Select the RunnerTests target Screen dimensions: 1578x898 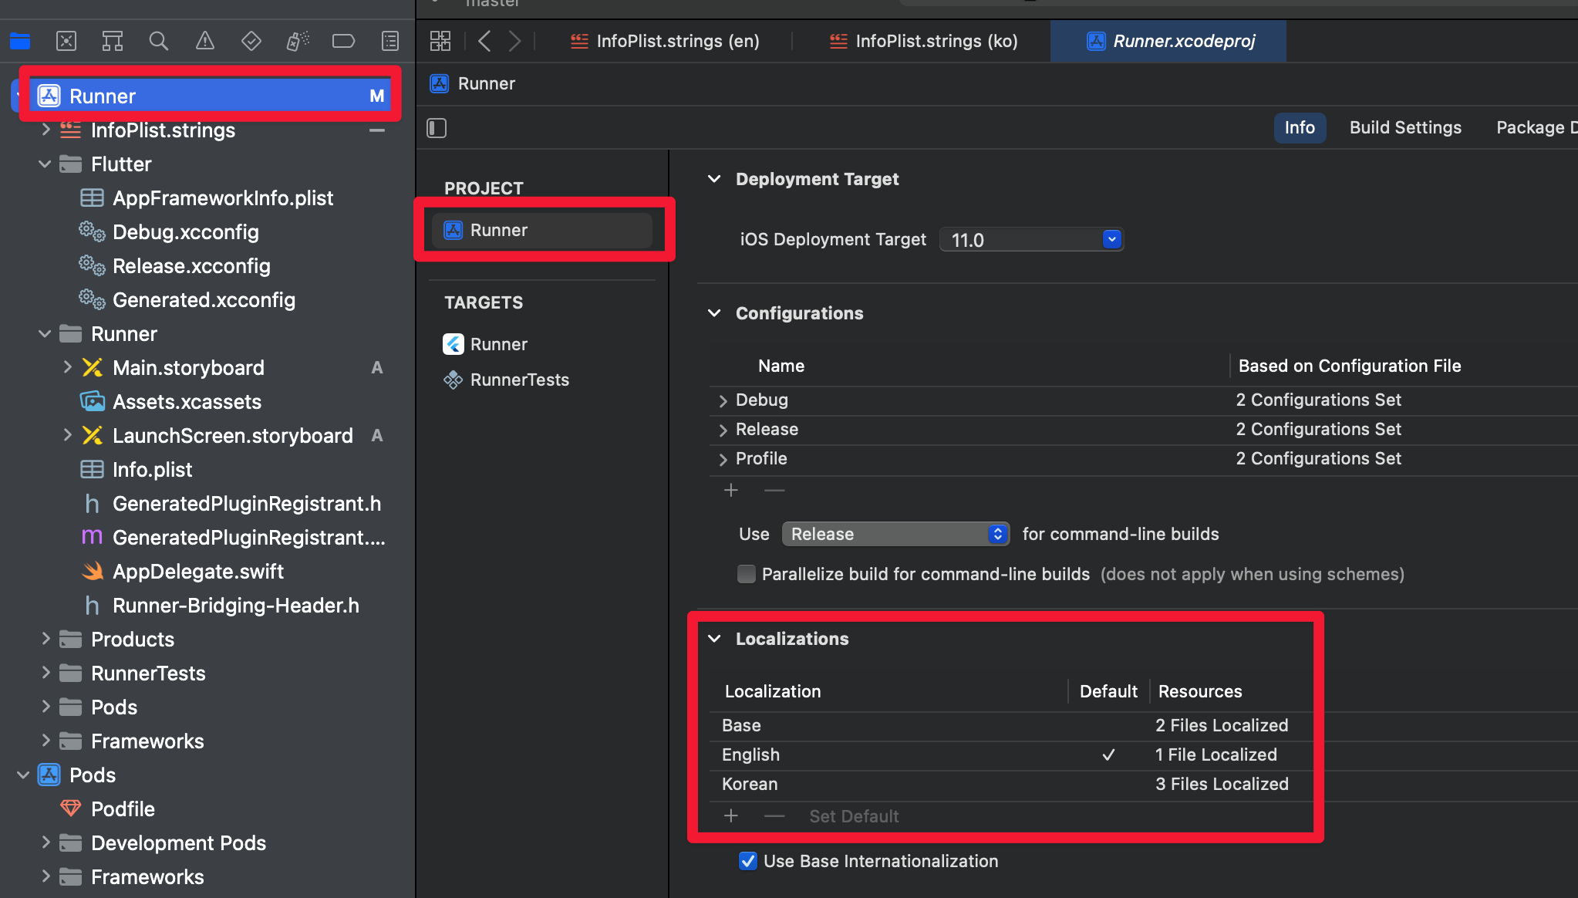pos(519,380)
